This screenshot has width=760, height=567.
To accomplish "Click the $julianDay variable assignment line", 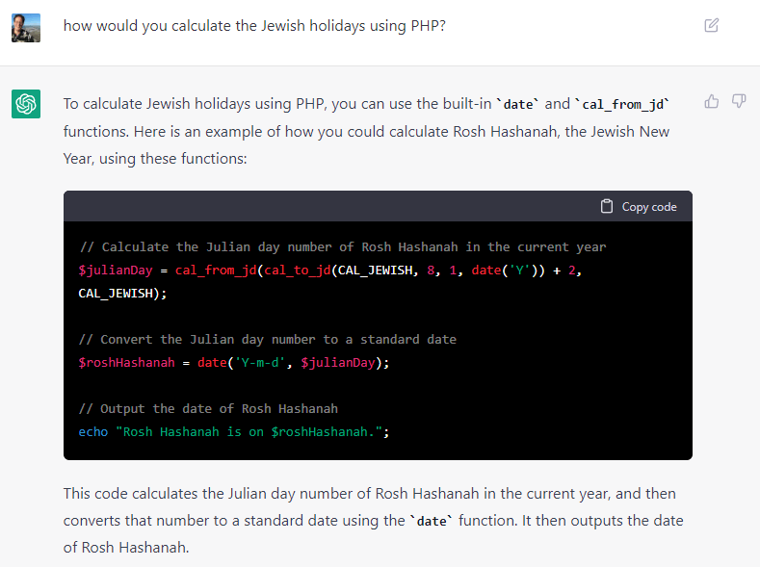I will pos(330,271).
